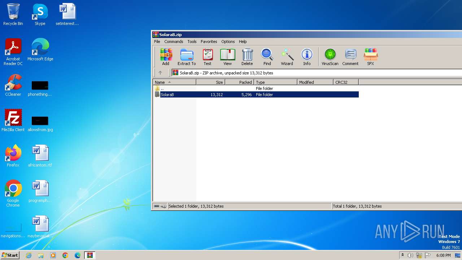
Task: Sort by the CRC32 column header
Action: point(346,82)
